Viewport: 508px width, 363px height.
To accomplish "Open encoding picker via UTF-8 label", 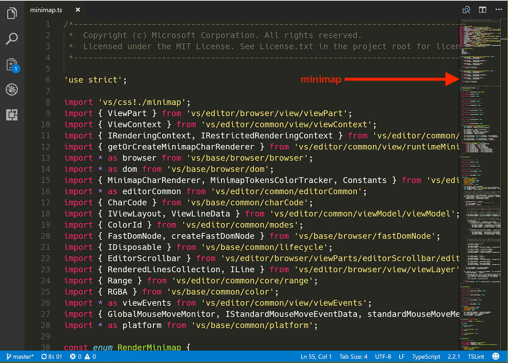I will [x=383, y=356].
